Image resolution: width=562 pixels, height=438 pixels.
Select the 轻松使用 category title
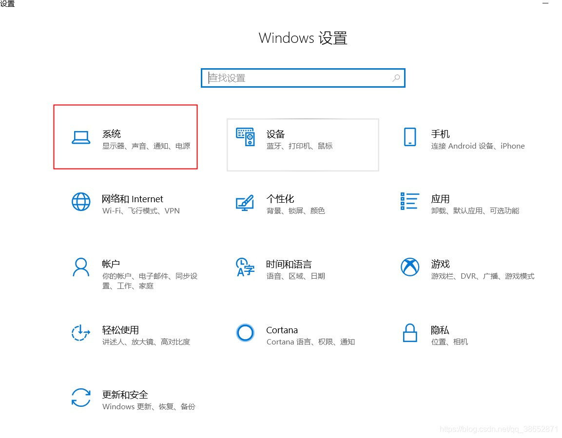click(120, 330)
